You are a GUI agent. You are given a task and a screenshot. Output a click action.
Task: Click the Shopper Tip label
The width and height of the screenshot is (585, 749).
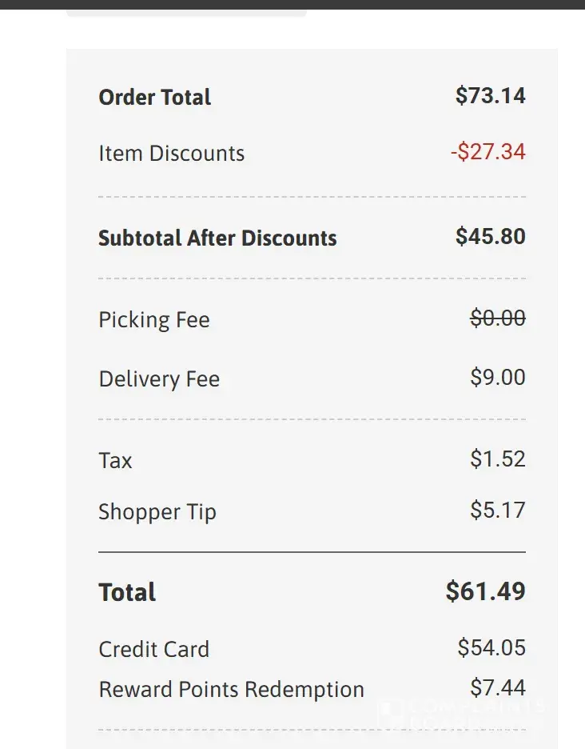point(157,512)
